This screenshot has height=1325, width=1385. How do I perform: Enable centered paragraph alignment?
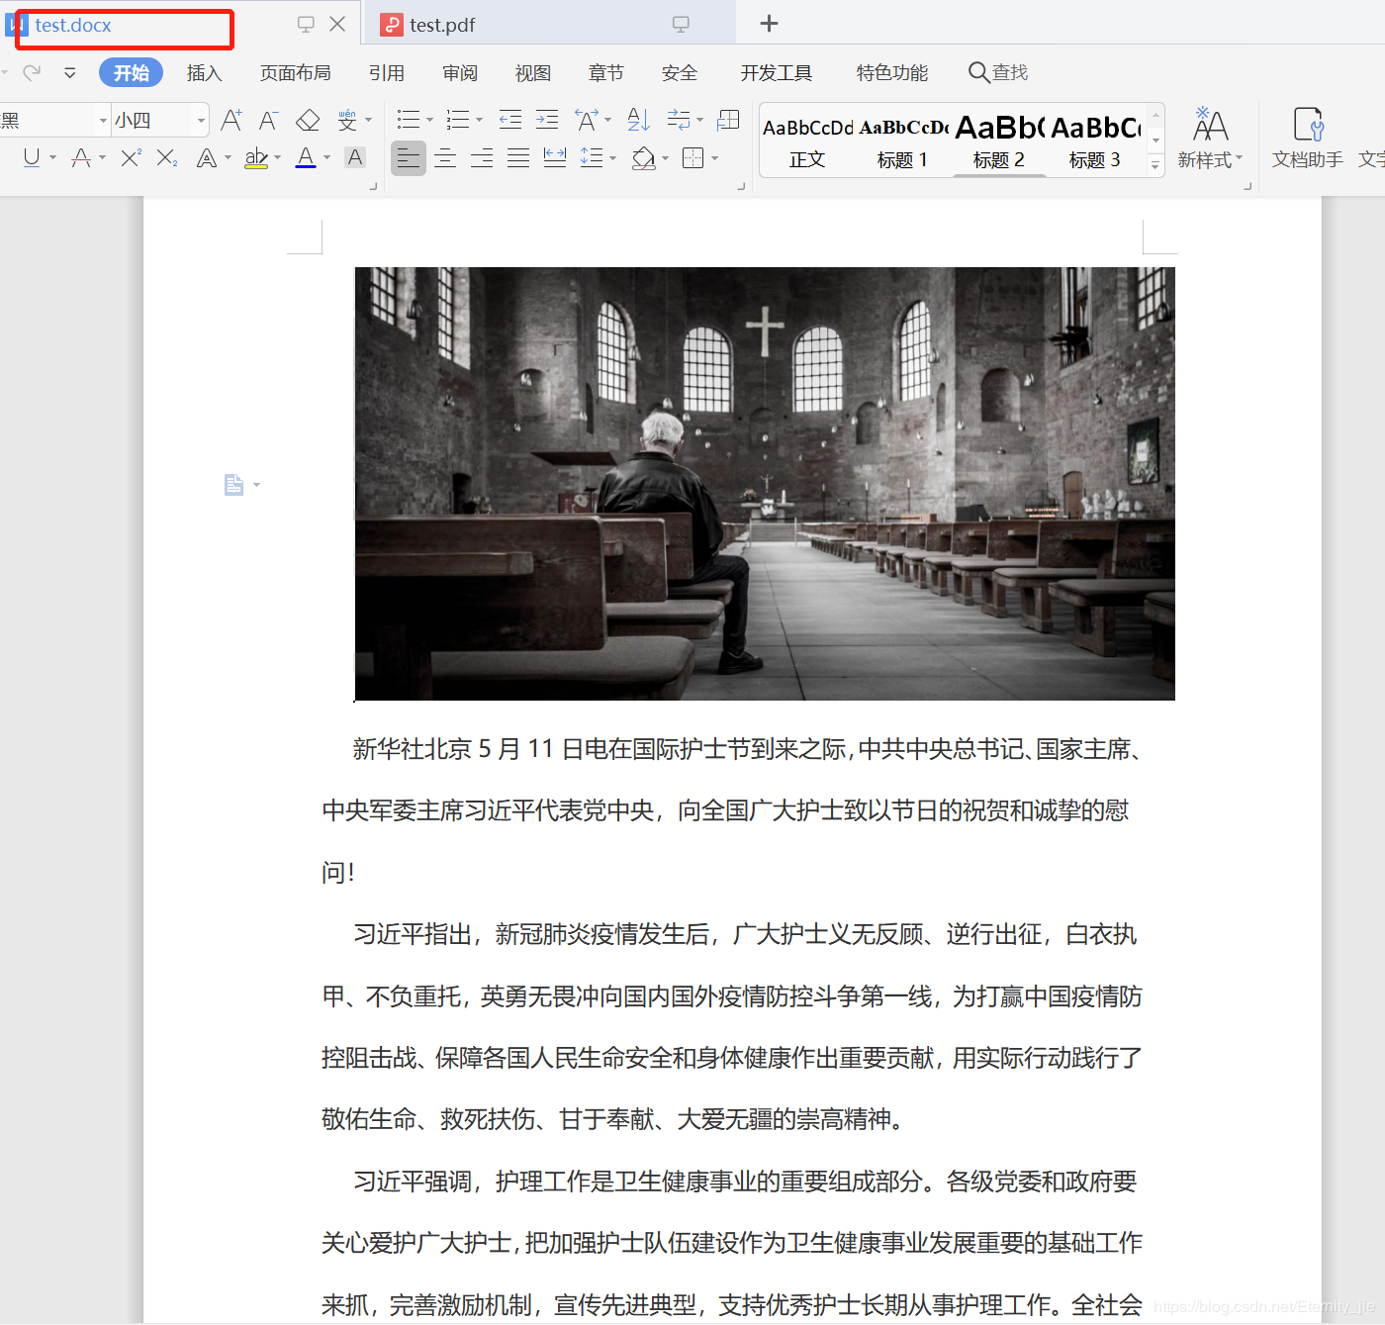(x=444, y=157)
